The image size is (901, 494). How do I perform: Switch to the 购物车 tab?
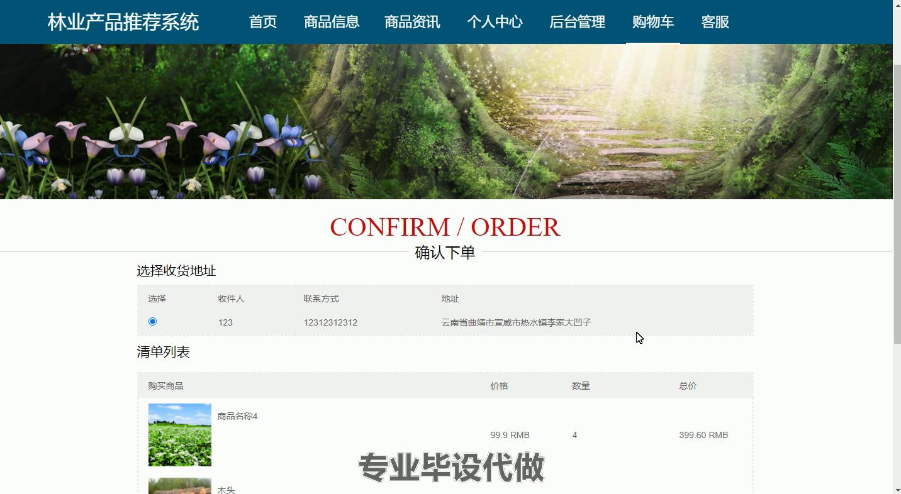pyautogui.click(x=652, y=22)
